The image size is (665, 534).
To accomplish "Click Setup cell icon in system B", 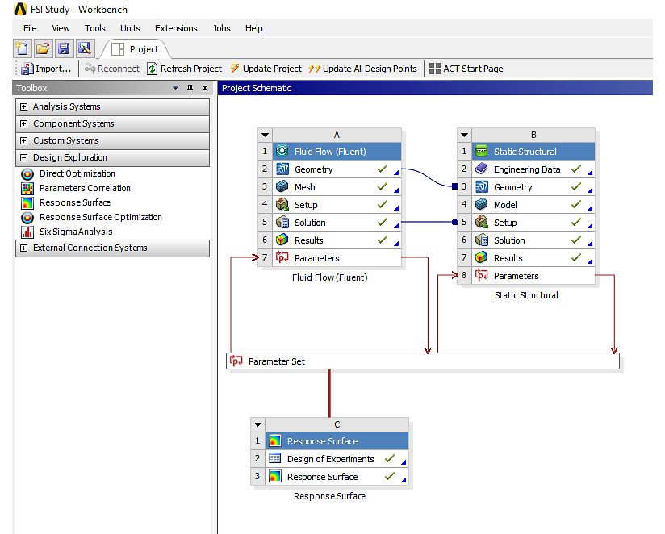I will (481, 223).
